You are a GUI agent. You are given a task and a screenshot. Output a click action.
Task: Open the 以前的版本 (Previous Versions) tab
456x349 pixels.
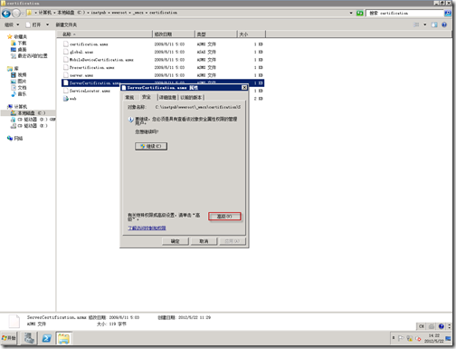[191, 97]
